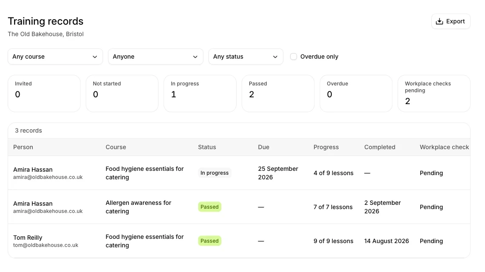This screenshot has width=485, height=272.
Task: Click the tom@oldbakehouse.co.uk email
Action: click(46, 245)
